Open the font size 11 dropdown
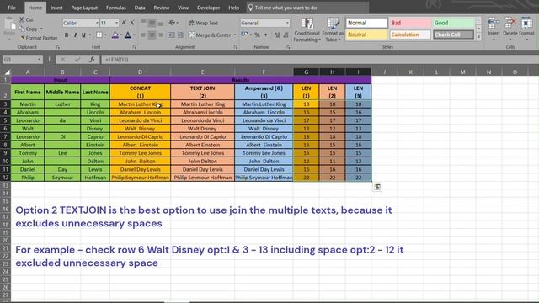 point(116,23)
